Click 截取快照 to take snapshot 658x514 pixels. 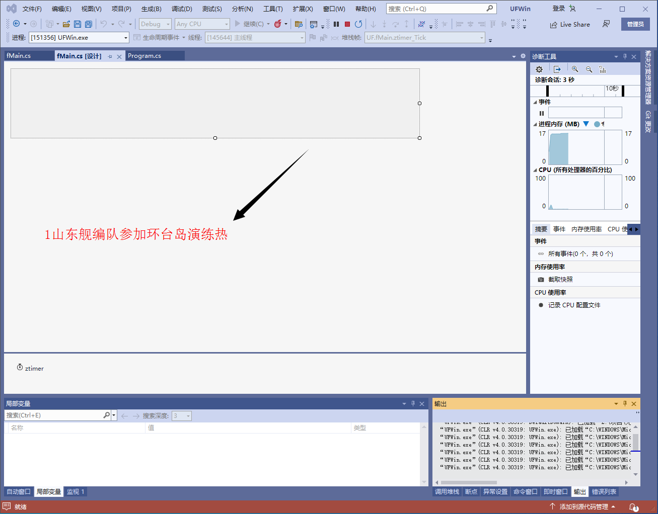(560, 280)
